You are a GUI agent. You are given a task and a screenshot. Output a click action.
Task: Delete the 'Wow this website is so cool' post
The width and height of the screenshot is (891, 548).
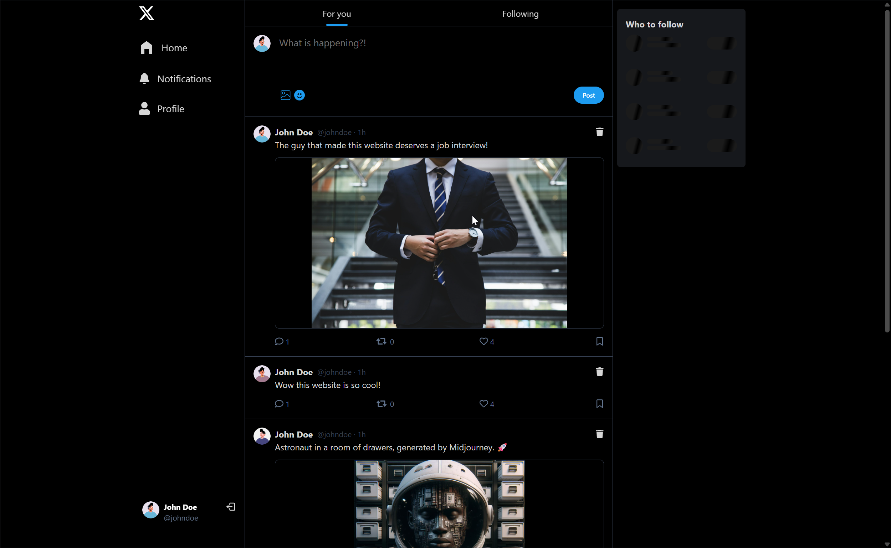pyautogui.click(x=599, y=372)
